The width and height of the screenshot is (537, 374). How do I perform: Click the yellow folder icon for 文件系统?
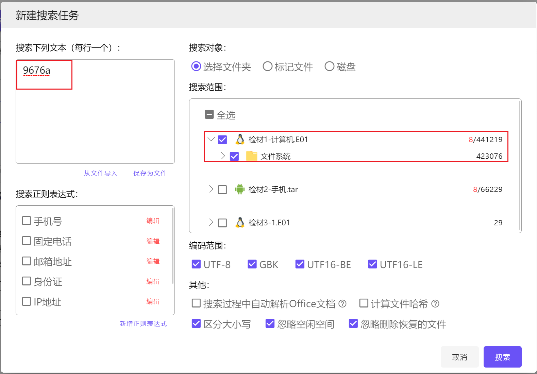click(251, 156)
